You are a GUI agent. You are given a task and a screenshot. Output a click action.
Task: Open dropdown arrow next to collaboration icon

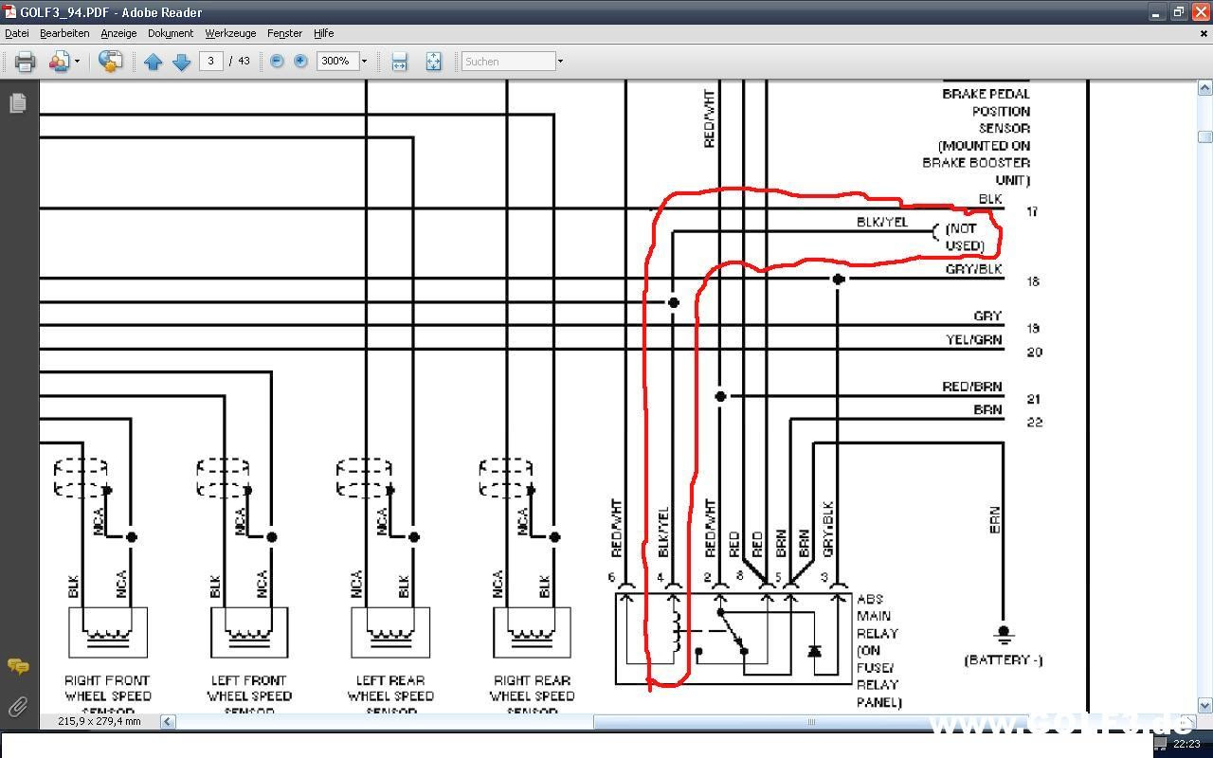pos(77,62)
